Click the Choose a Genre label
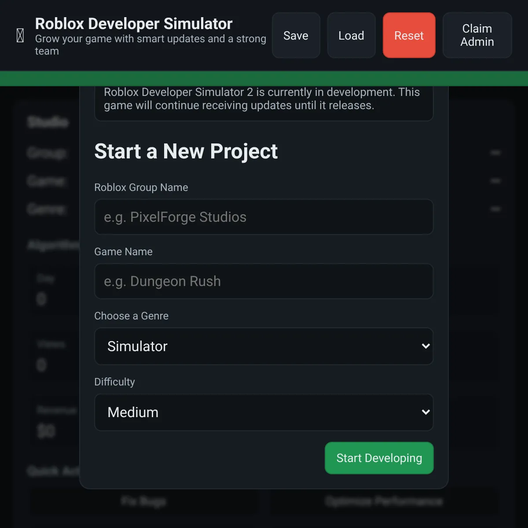Viewport: 528px width, 528px height. [131, 316]
